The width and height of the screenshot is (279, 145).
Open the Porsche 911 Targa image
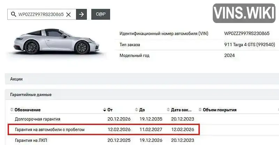pyautogui.click(x=56, y=41)
